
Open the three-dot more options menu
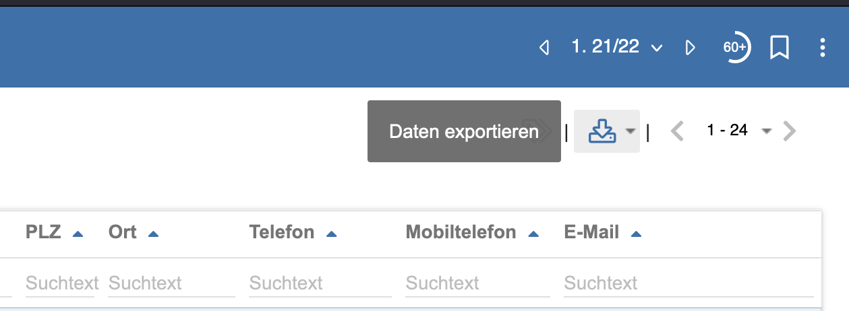coord(822,48)
